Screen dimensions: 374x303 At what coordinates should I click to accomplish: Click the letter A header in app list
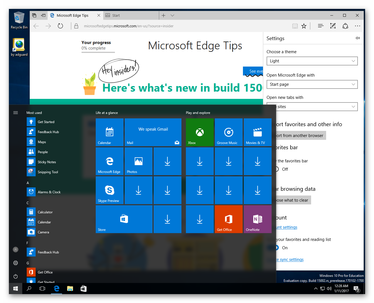tap(28, 183)
